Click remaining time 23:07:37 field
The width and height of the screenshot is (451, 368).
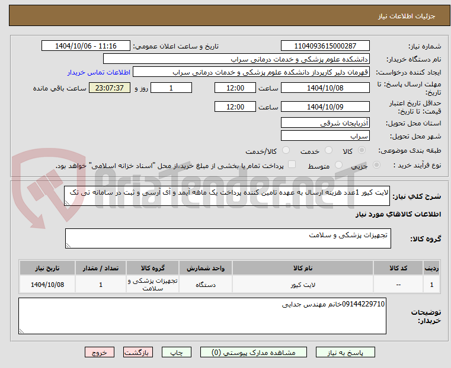109,88
